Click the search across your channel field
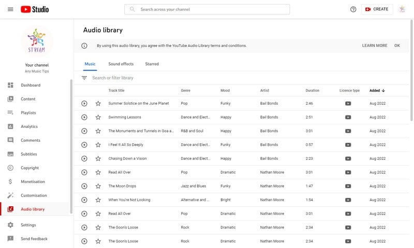Screen dimensions: 414x248 [206, 9]
